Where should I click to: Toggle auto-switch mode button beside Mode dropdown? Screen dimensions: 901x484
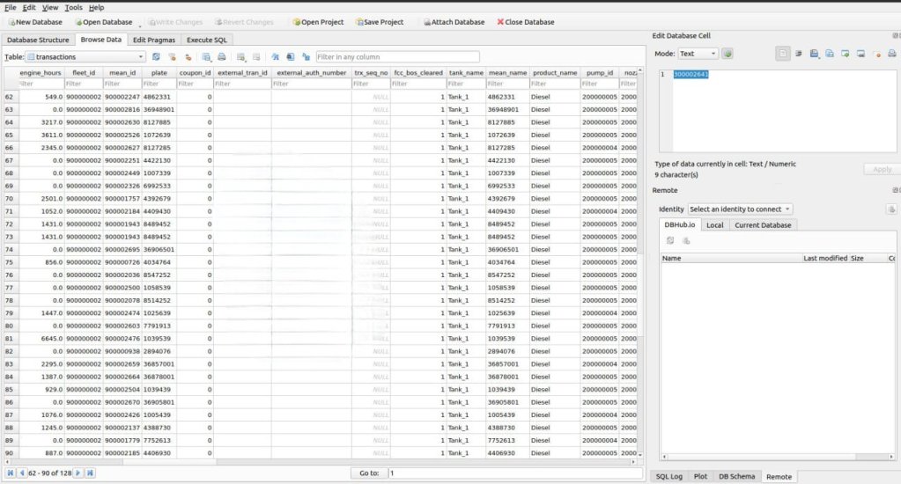[727, 54]
